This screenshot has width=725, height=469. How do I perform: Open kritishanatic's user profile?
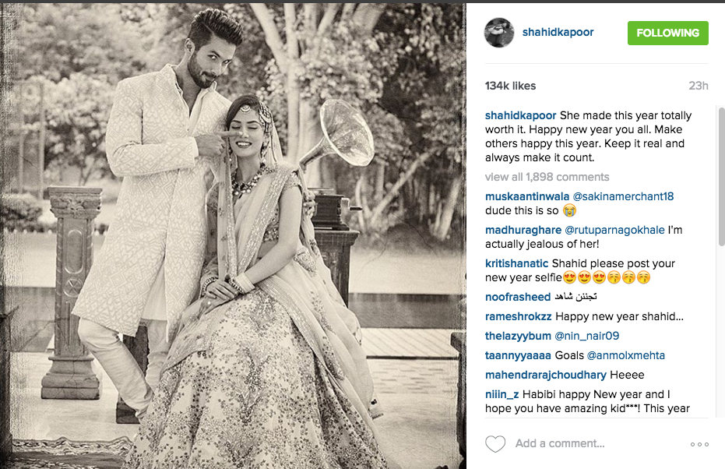tap(516, 263)
